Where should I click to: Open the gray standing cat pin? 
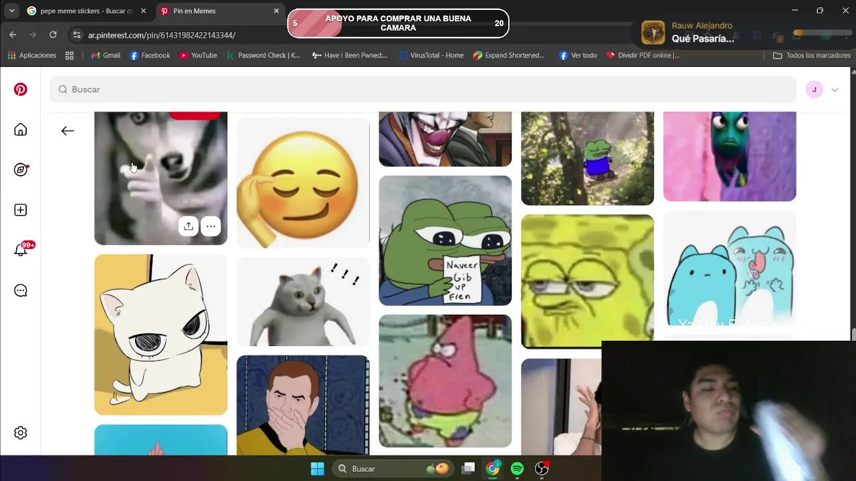(x=303, y=302)
